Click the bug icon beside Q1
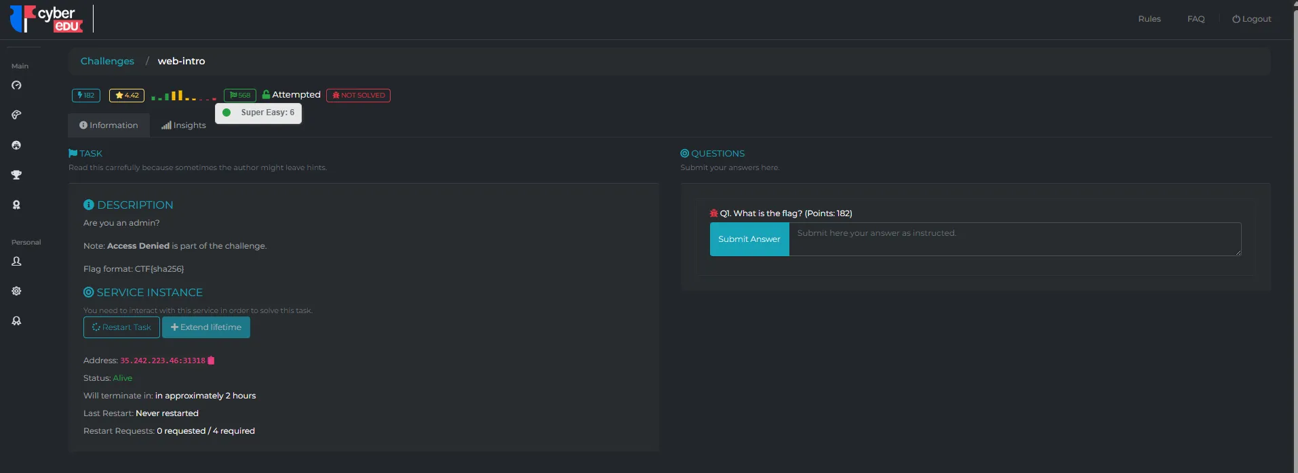Screen dimensions: 1298x473 point(713,213)
